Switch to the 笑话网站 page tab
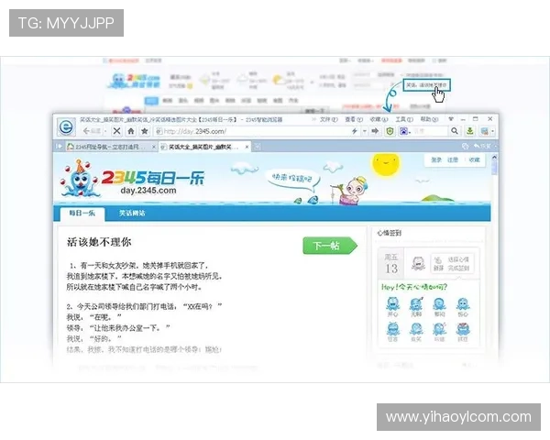550x440 pixels. pyautogui.click(x=132, y=214)
